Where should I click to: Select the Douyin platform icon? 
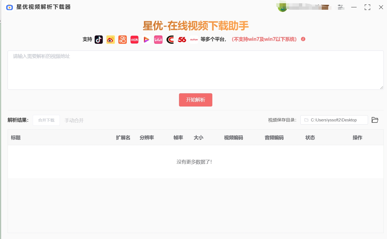pos(99,39)
